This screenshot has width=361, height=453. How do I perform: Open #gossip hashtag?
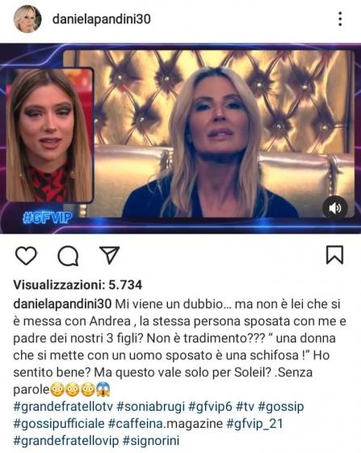click(x=281, y=406)
